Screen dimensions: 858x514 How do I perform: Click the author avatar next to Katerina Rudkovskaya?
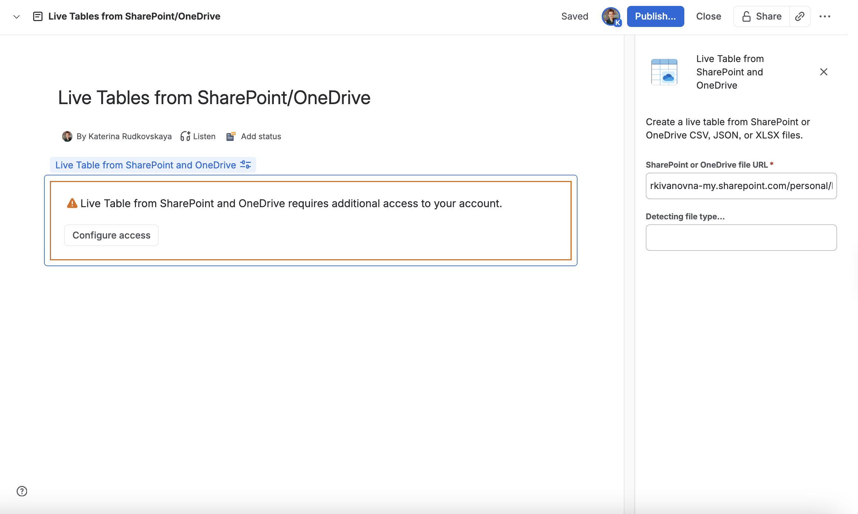[x=67, y=136]
